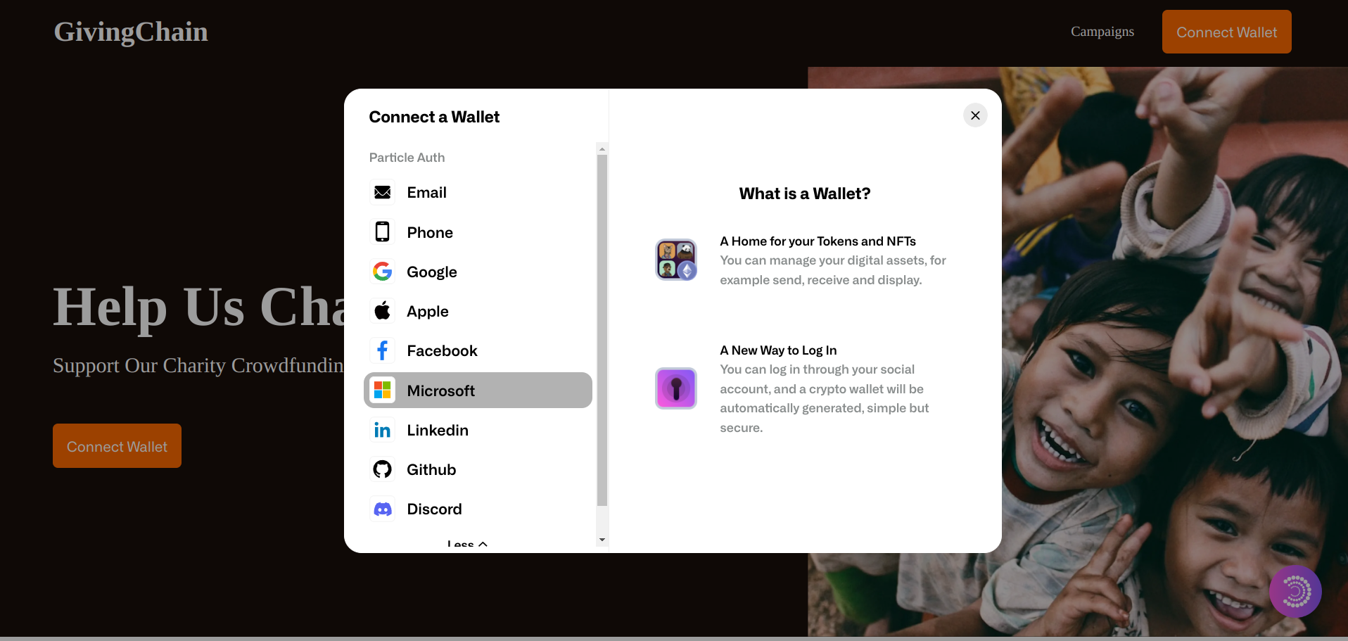Click the Microsoft logo icon

(383, 391)
